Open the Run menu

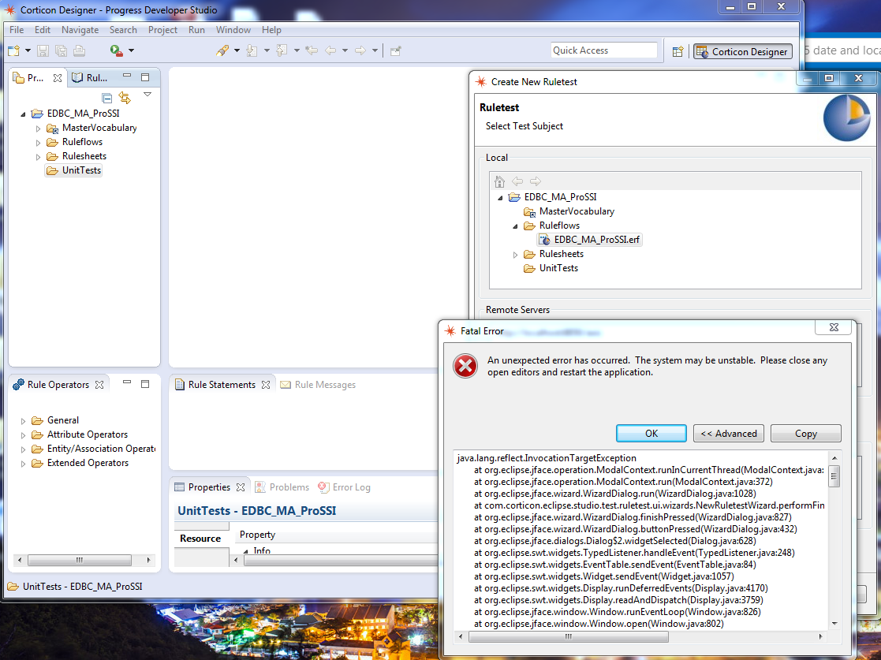tap(196, 30)
